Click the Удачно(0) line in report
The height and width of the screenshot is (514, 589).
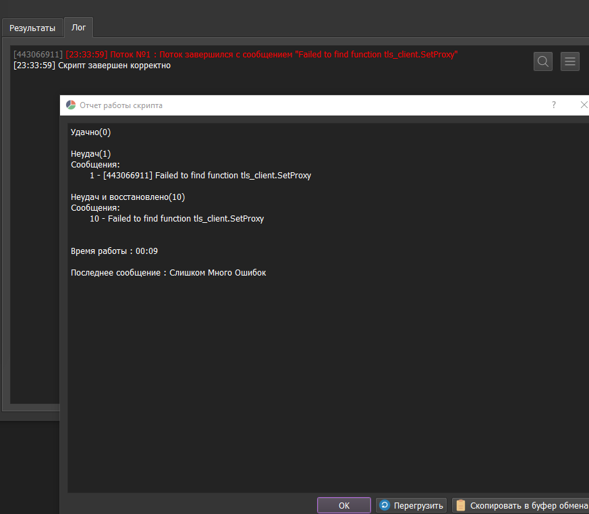coord(91,132)
